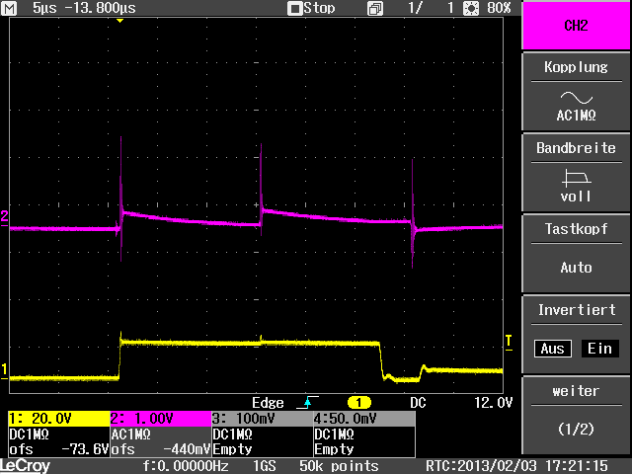Click the 12.0V trigger level value
Viewport: 632px width, 474px height.
[494, 403]
